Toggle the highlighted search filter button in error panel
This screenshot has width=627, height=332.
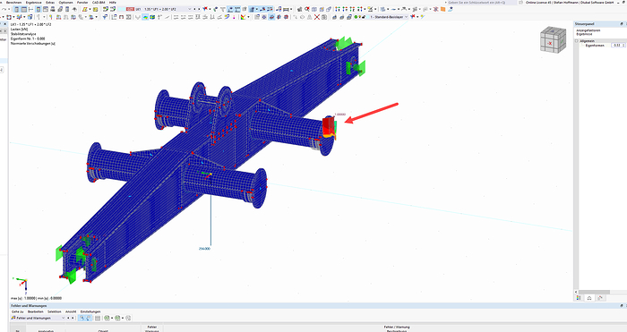[x=82, y=318]
